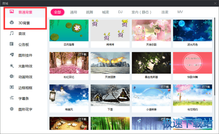Choose the 唯美风 background thumbnail

coord(69,95)
